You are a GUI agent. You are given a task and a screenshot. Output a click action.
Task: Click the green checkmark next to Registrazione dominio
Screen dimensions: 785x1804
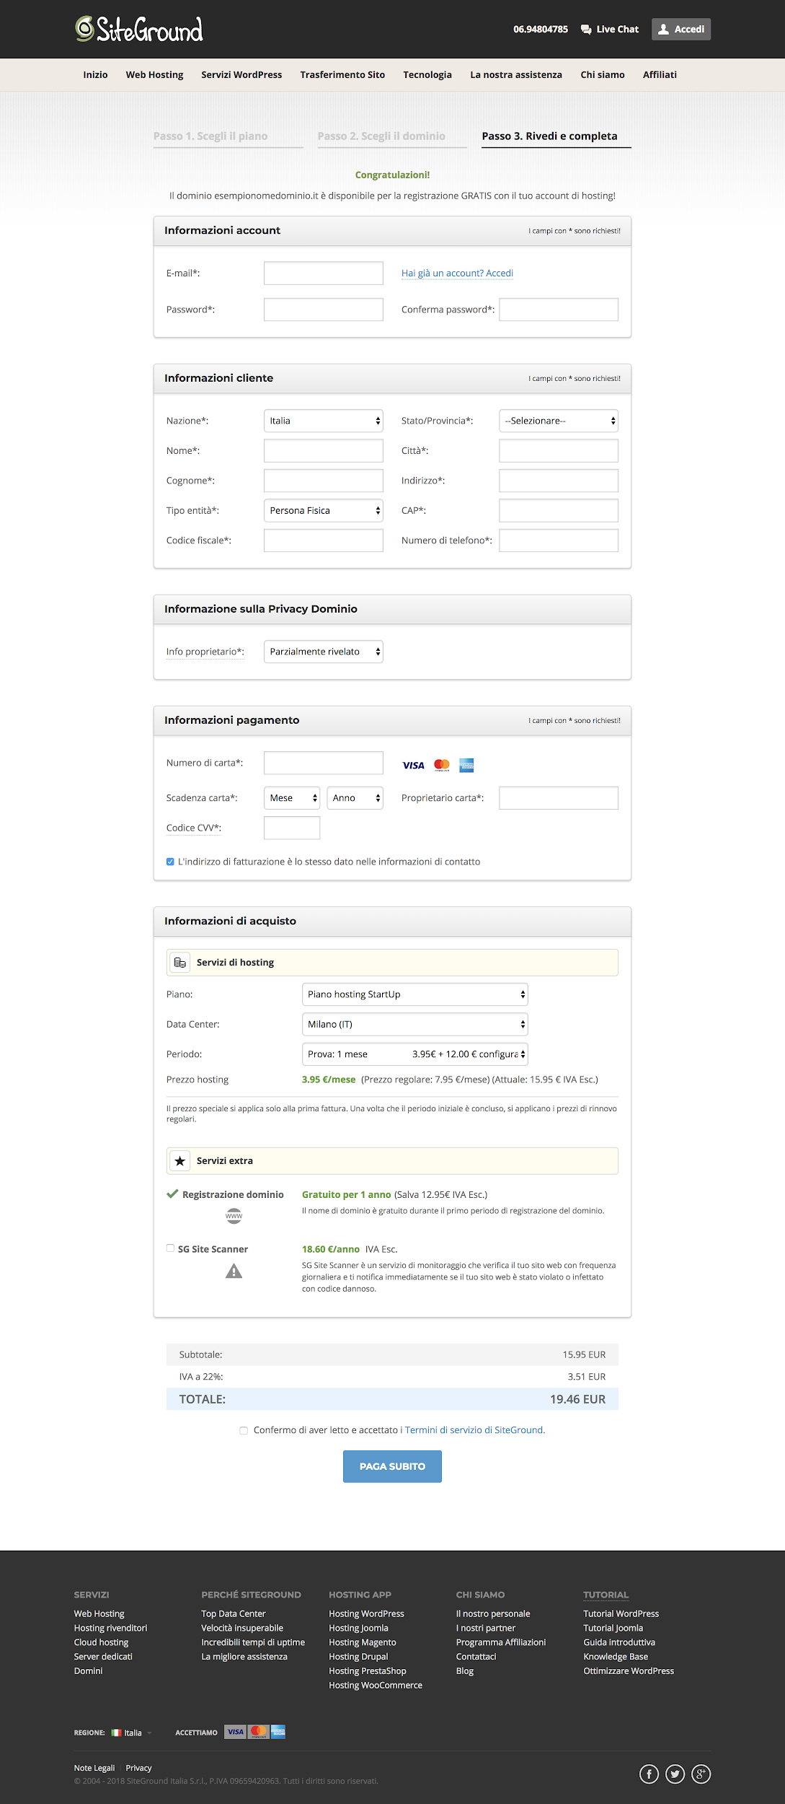[x=172, y=1194]
